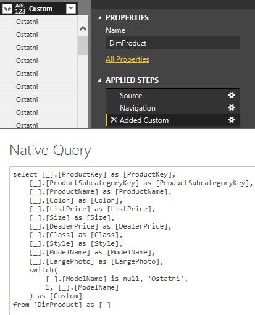Click the [LargePhoto] query line
Viewport: 255px width, 315px height.
[96, 261]
